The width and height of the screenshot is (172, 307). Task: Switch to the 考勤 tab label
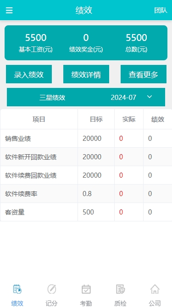click(x=86, y=303)
